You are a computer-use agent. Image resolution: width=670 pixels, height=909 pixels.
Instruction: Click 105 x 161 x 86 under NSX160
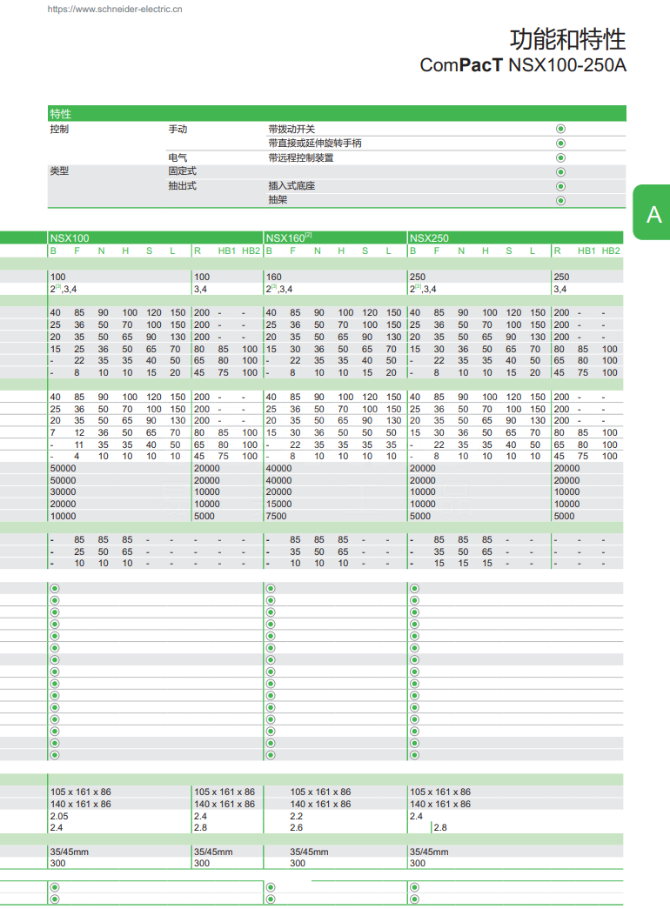click(x=320, y=792)
